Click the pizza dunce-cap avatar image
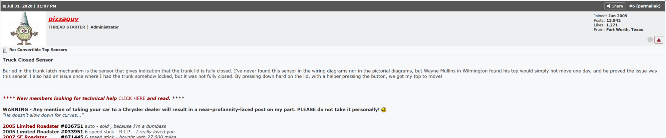The image size is (666, 138). [24, 29]
